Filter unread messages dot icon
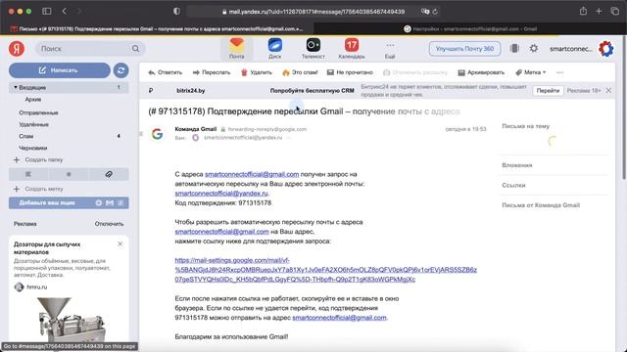Image resolution: width=627 pixels, height=352 pixels. [x=69, y=174]
